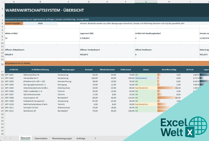Select EK-Preis value 6,80 €
Screen dimensions: 209x141
coord(190,75)
